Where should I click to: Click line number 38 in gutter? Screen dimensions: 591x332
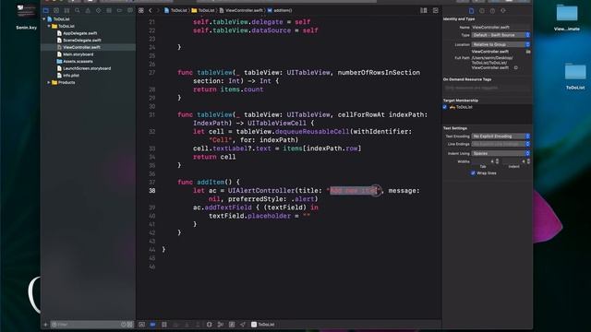151,191
